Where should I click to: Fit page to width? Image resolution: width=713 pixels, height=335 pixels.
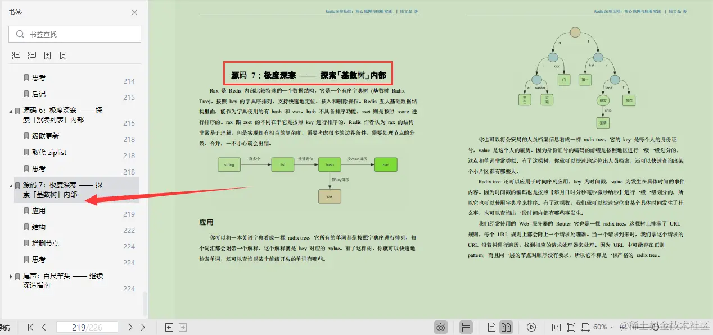(586, 327)
